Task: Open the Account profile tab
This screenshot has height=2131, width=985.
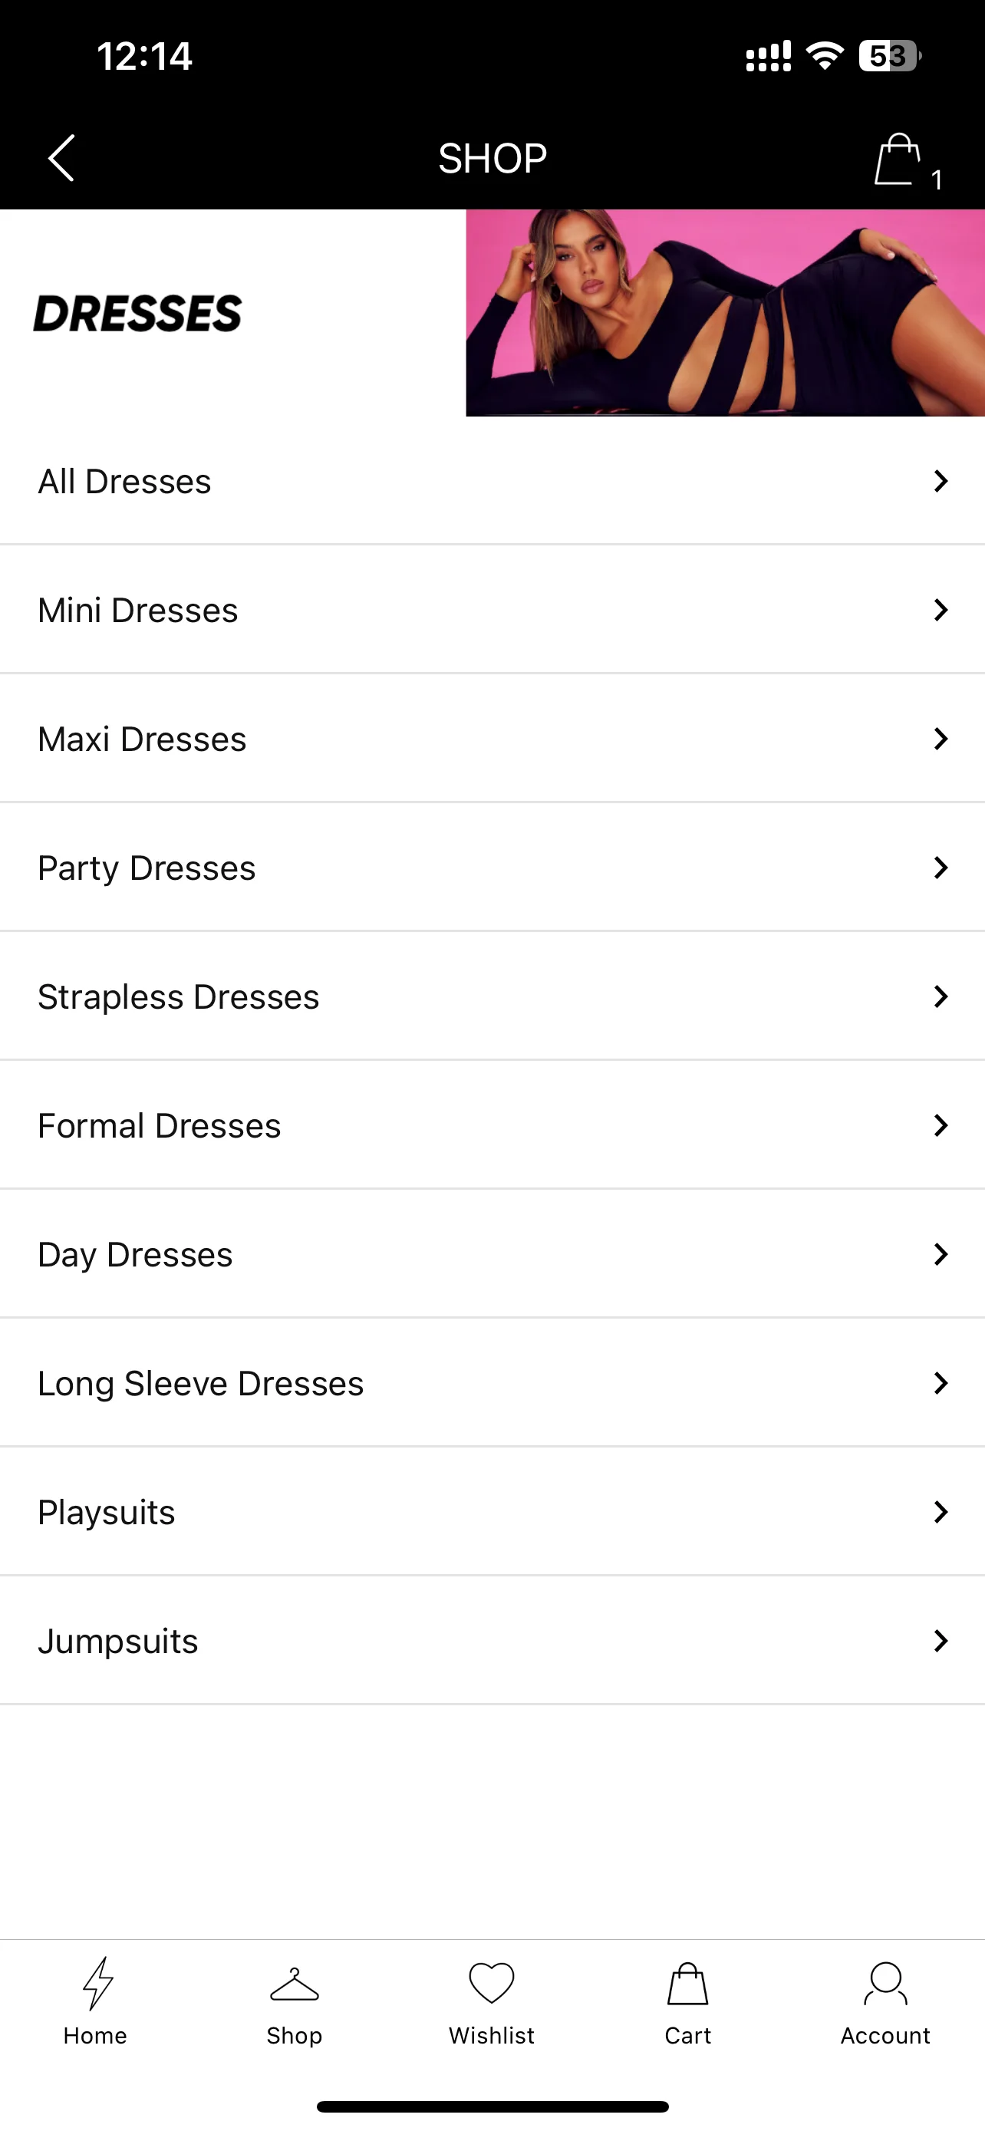Action: [886, 1984]
